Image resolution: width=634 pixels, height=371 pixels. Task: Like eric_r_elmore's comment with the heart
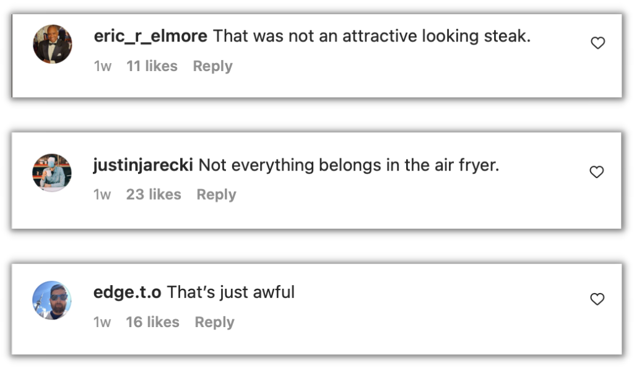click(x=597, y=43)
